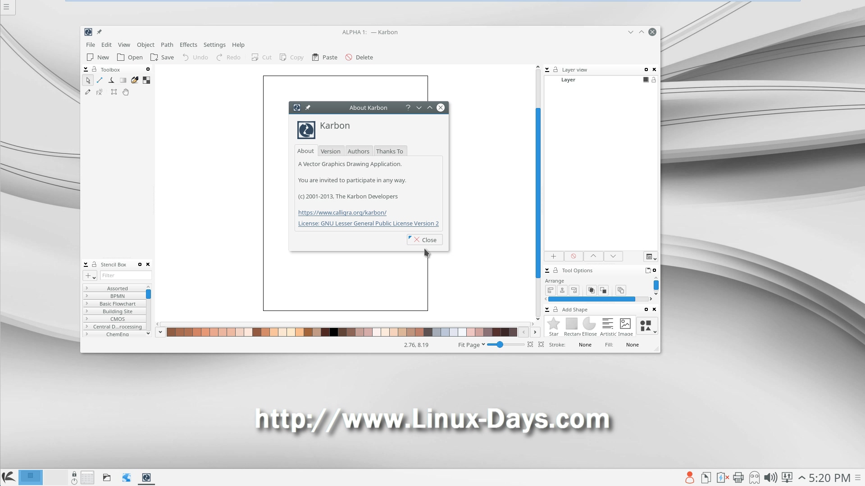Adjust the zoom slider in status bar

click(505, 345)
